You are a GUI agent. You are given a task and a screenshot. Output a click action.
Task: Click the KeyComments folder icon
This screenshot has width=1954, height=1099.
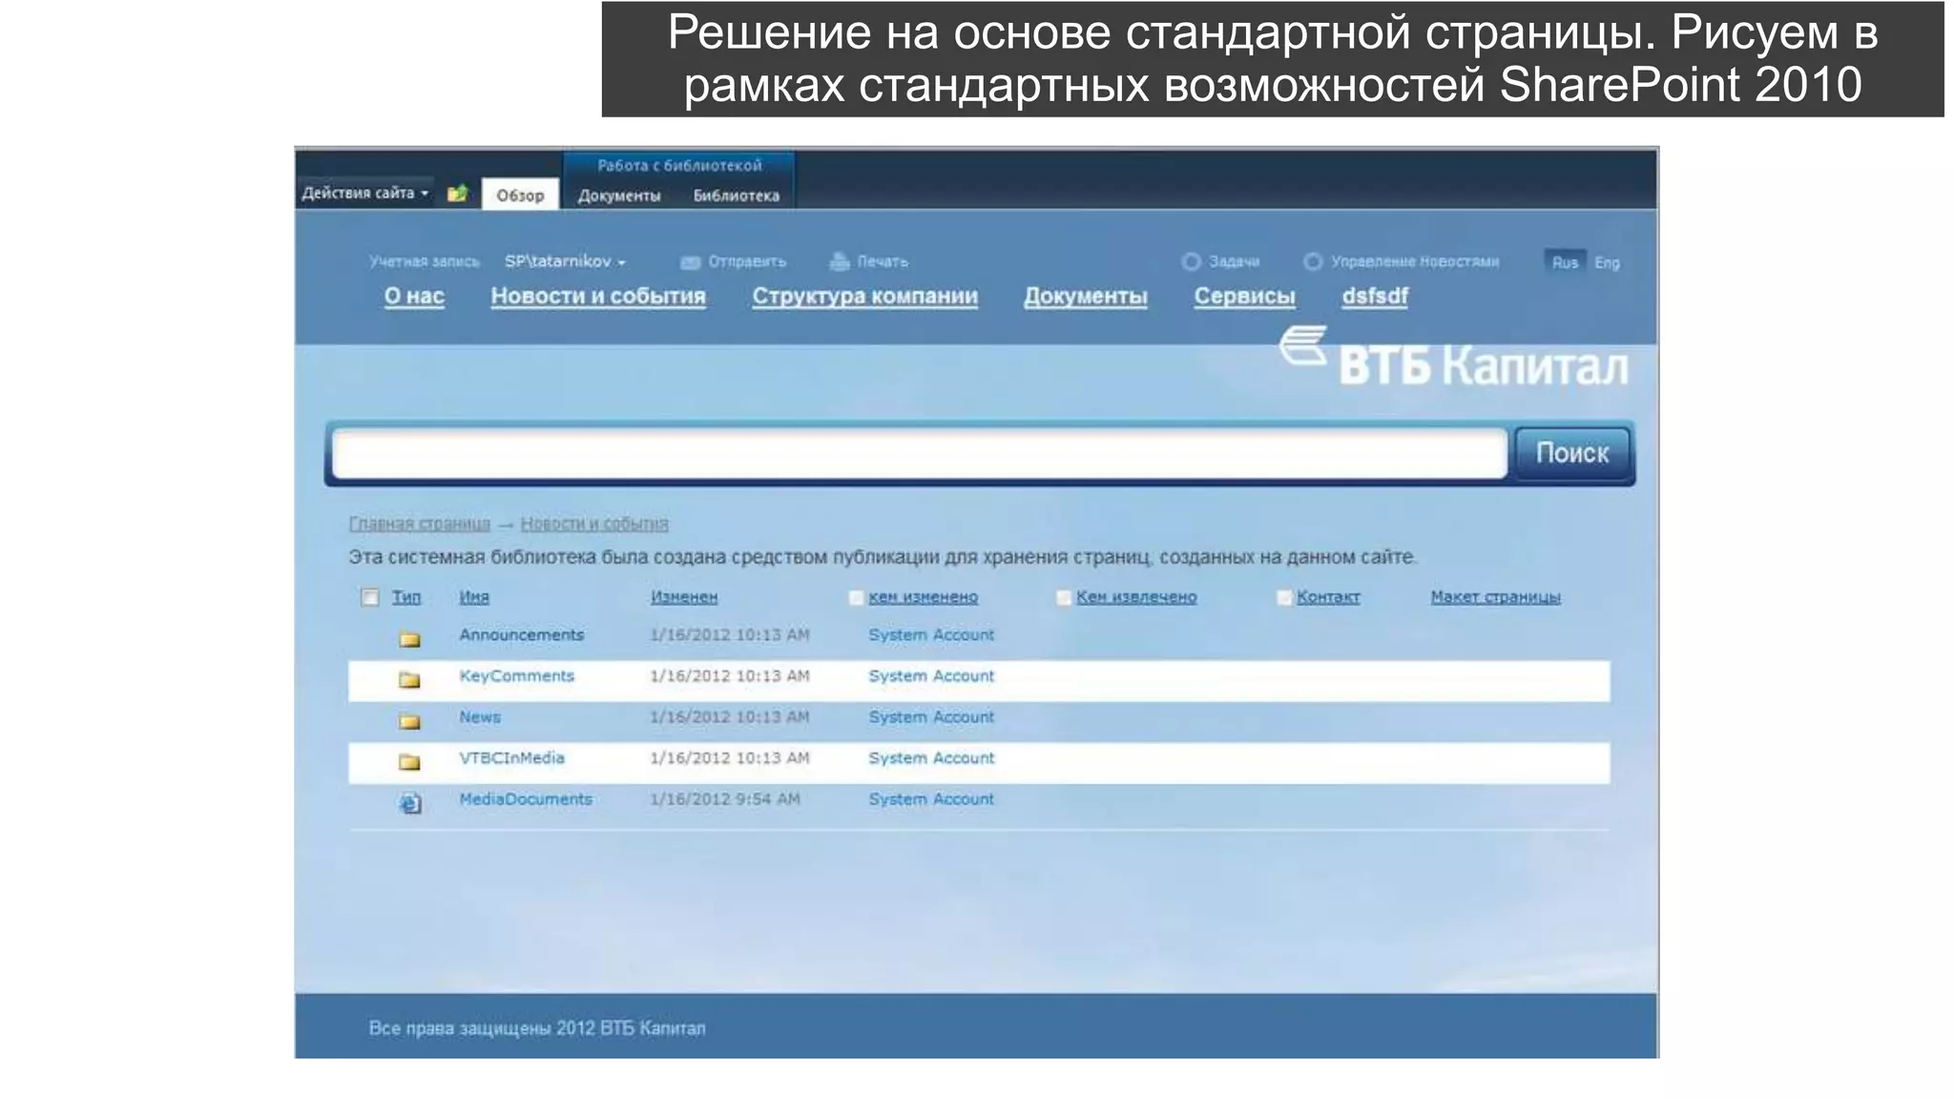(410, 679)
